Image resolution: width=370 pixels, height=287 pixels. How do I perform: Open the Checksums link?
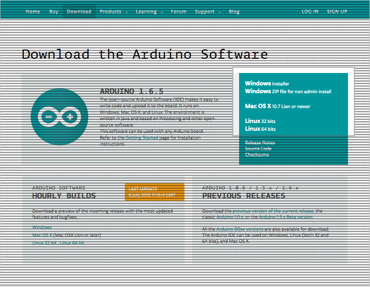pos(257,155)
